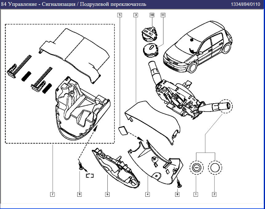This screenshot has width=265, height=209.
Task: Click part number callout 2
Action: pyautogui.click(x=214, y=194)
